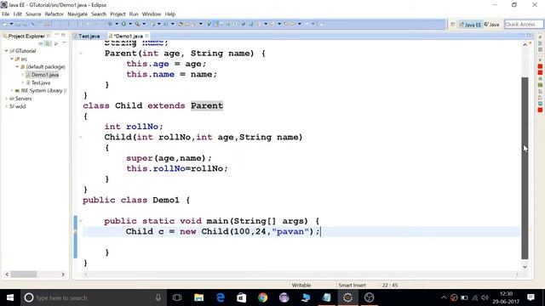Click the taskbar search box
The width and height of the screenshot is (545, 306).
pos(93,297)
